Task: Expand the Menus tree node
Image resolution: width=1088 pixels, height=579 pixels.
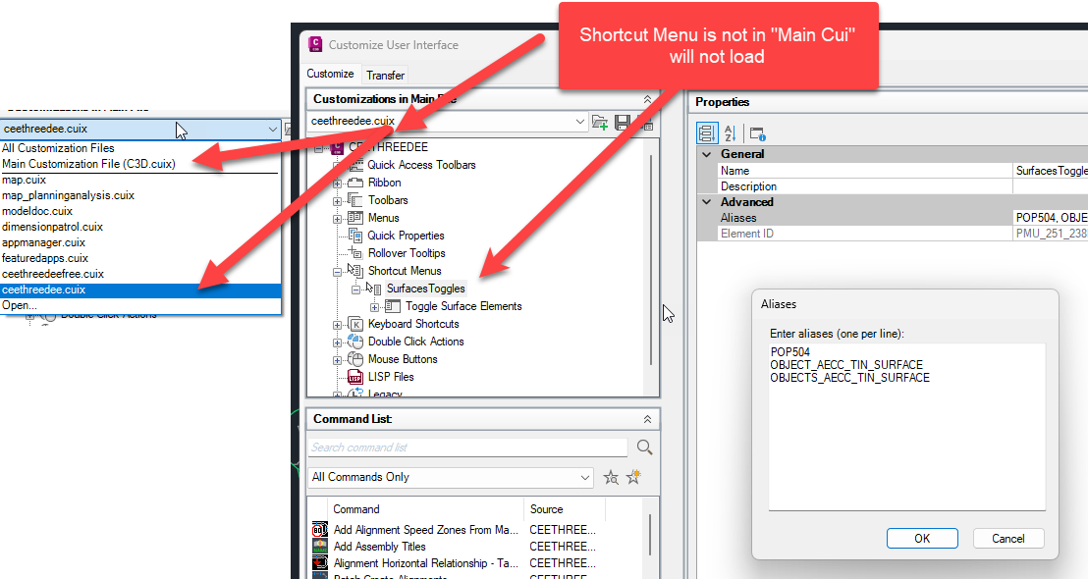Action: 337,219
